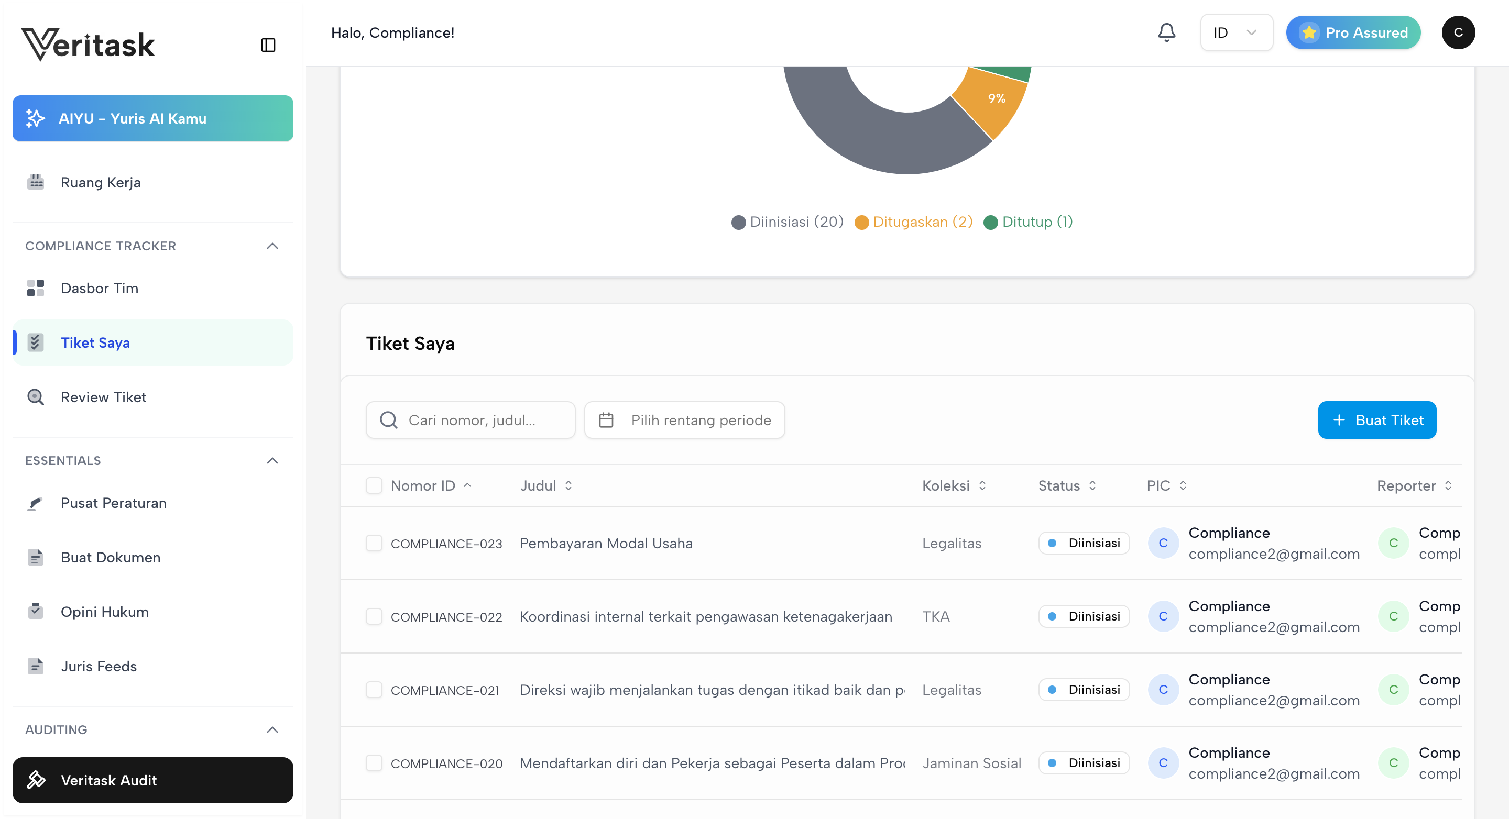Click the notification bell icon
Image resolution: width=1509 pixels, height=819 pixels.
[x=1166, y=32]
